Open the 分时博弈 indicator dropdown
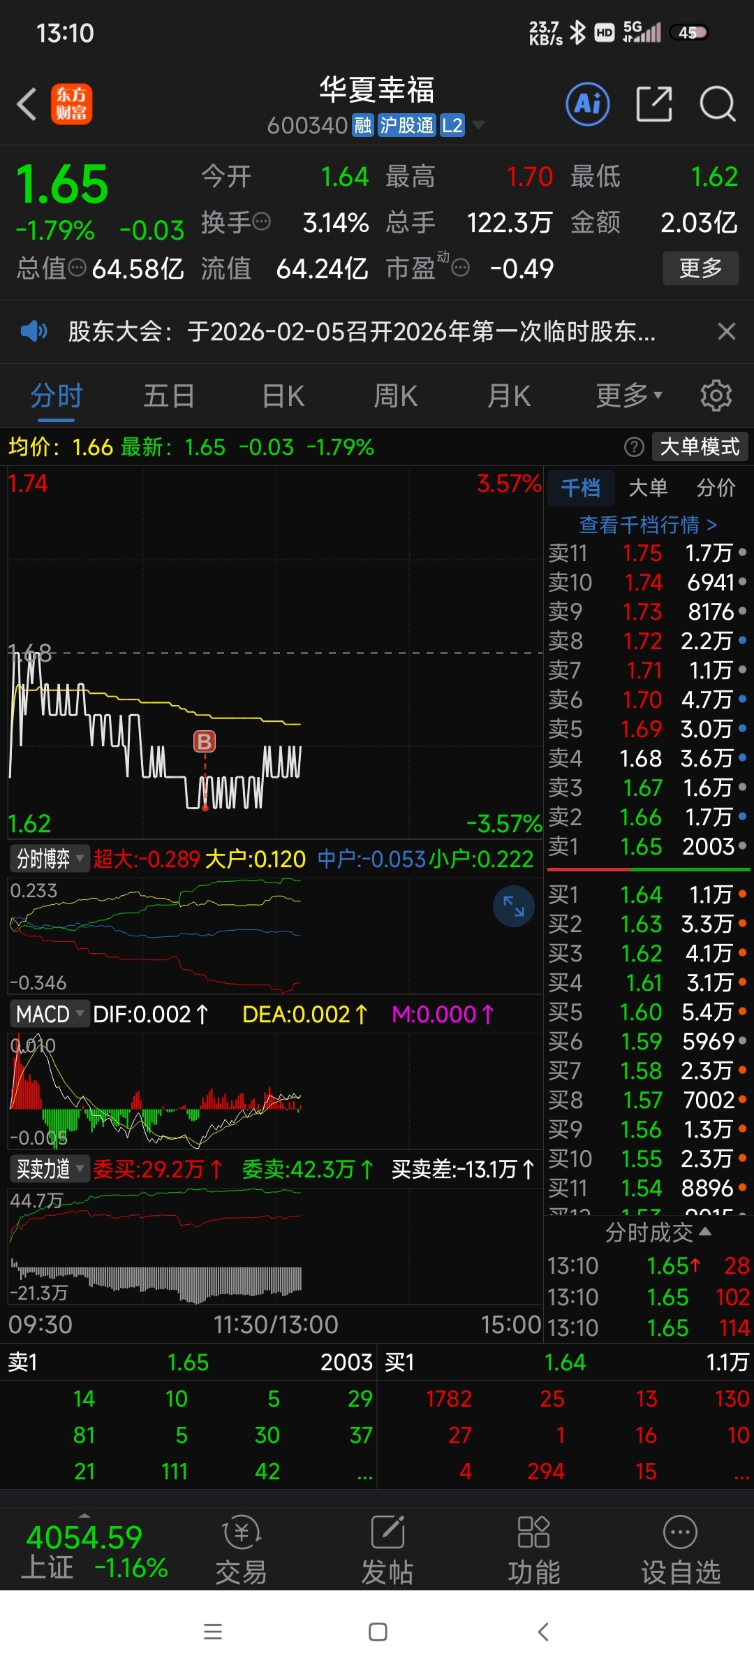 click(50, 859)
